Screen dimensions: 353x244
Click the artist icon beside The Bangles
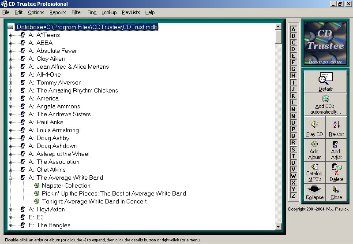tap(23, 225)
